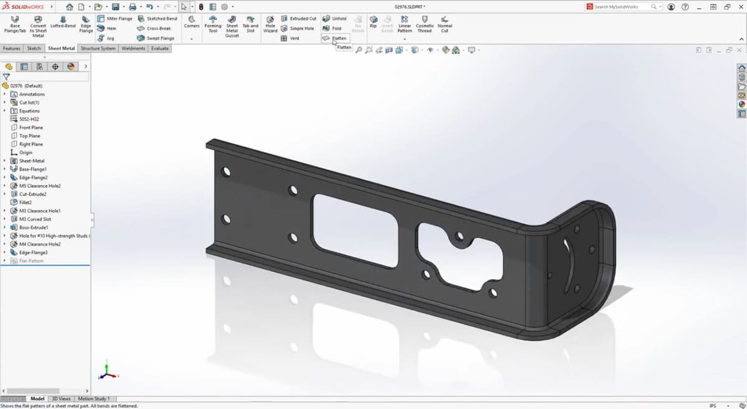Choose the Lofted-Bend tool
Viewport: 747px width, 409px height.
pos(63,23)
